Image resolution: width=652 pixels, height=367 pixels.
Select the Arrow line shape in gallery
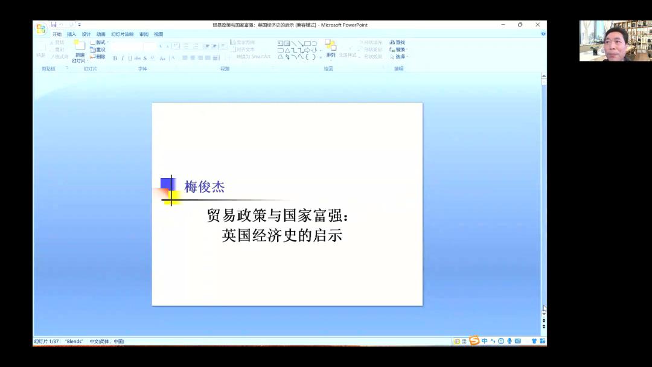tap(301, 43)
